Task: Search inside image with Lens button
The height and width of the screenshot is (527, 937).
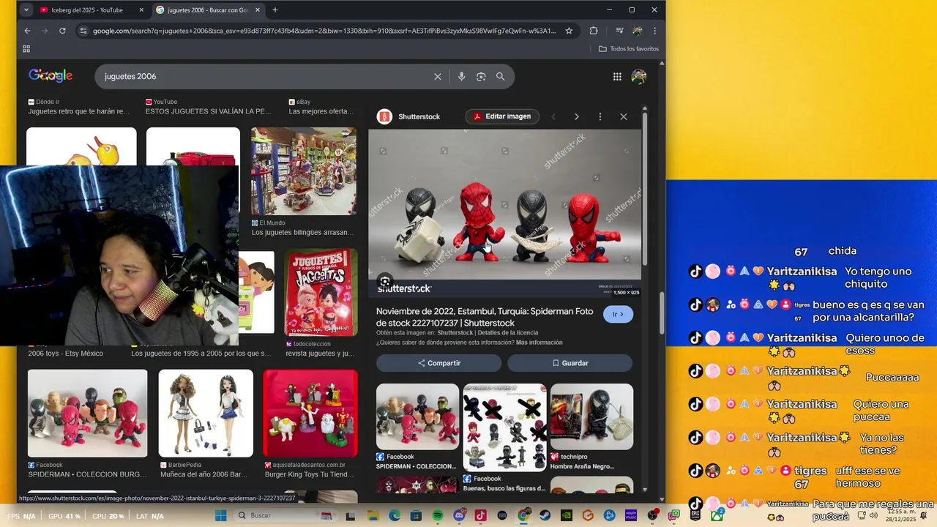Action: click(385, 282)
